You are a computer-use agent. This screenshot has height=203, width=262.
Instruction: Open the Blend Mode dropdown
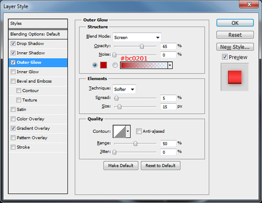[137, 37]
